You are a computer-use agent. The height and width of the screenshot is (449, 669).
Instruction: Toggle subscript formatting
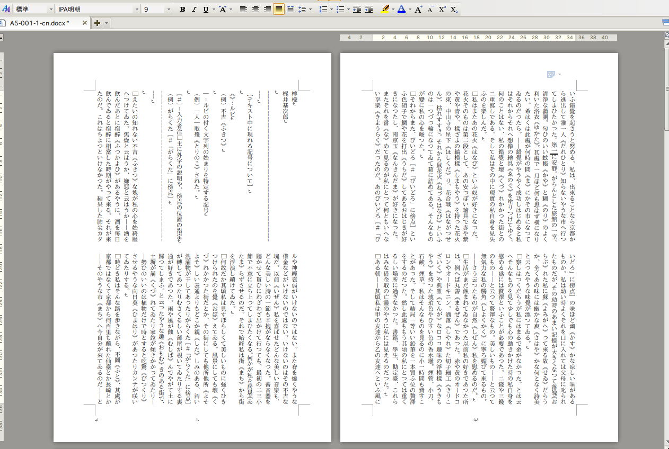click(x=454, y=10)
